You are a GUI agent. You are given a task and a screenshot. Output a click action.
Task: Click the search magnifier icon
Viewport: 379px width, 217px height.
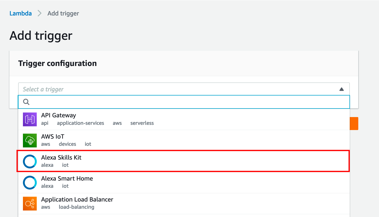coord(26,102)
